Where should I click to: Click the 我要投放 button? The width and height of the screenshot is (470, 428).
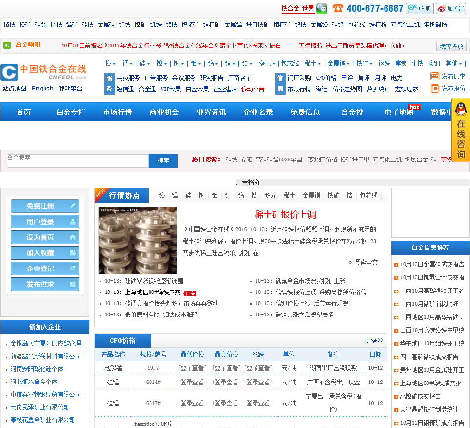point(451,46)
